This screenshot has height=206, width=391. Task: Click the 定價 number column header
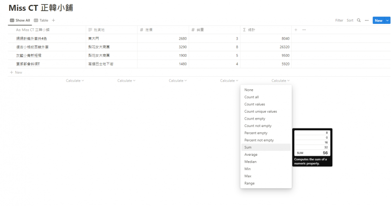pyautogui.click(x=163, y=30)
